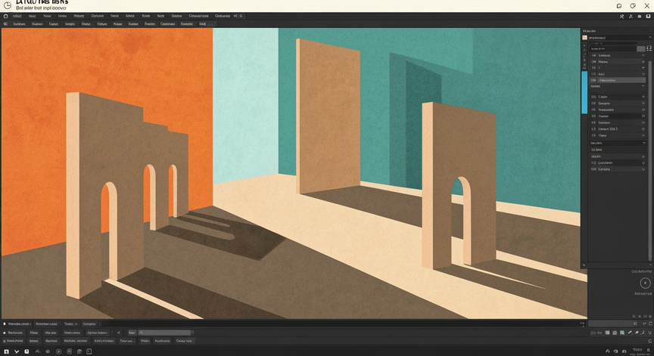
Task: Click the circular dial control in the lower right panel
Action: pos(645,283)
